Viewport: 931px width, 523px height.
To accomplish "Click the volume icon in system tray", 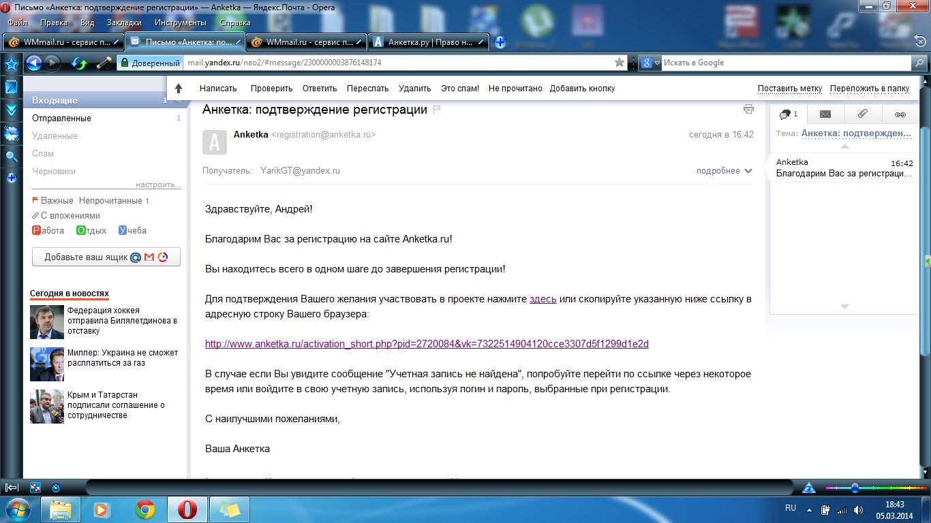I will 858,509.
